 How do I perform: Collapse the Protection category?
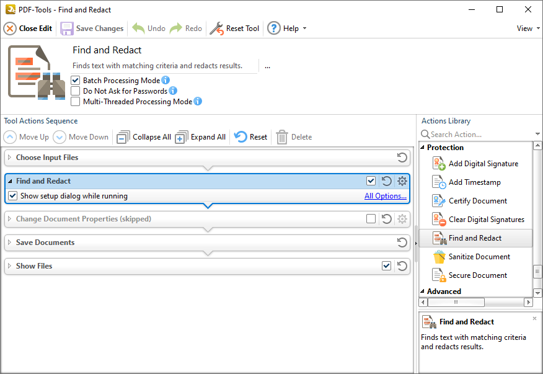click(423, 148)
